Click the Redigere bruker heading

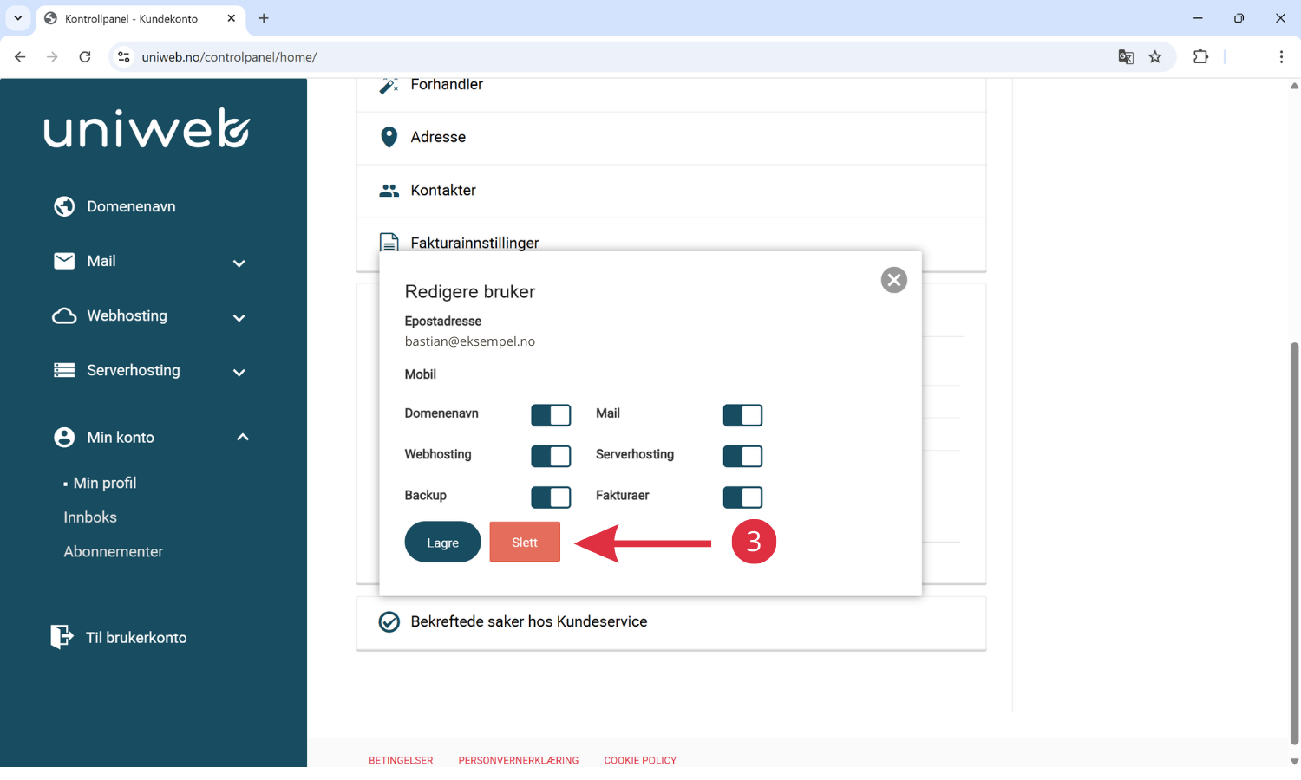469,292
